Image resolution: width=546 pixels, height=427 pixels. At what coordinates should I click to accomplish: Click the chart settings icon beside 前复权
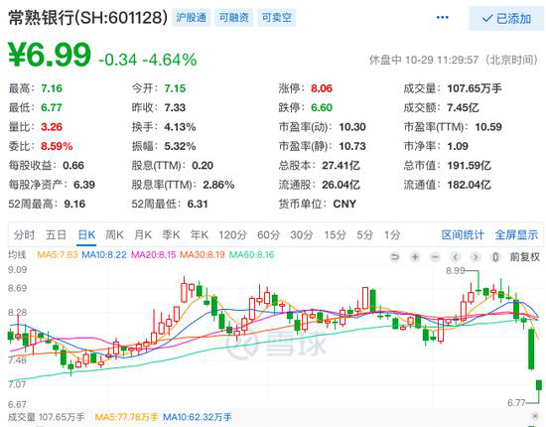[495, 257]
